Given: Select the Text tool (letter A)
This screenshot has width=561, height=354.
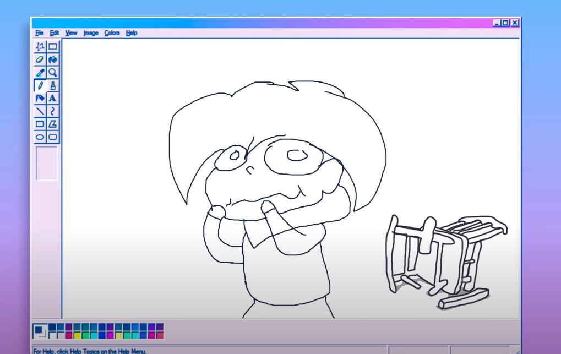Looking at the screenshot, I should (53, 98).
